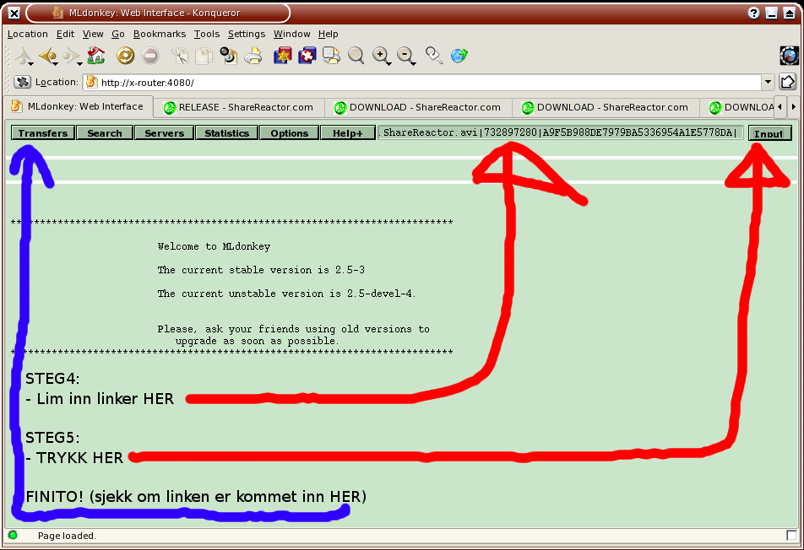Expand the location bar URL history dropdown
This screenshot has height=550, width=804.
click(x=768, y=83)
